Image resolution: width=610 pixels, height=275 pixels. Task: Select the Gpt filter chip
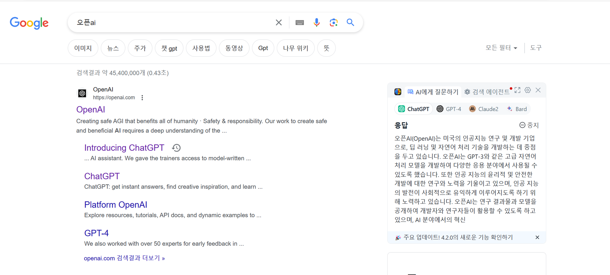pos(263,48)
